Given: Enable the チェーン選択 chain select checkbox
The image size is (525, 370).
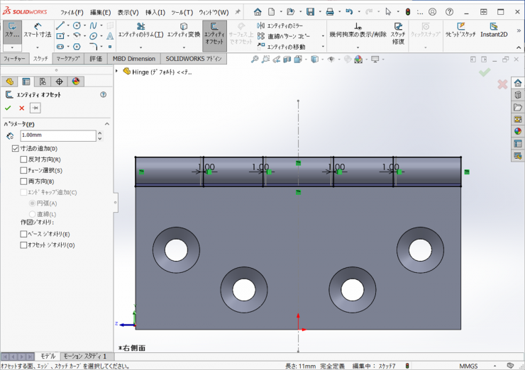Looking at the screenshot, I should coord(24,170).
